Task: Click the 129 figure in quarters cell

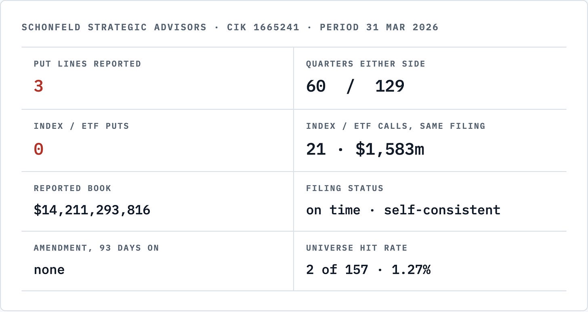Action: coord(390,86)
